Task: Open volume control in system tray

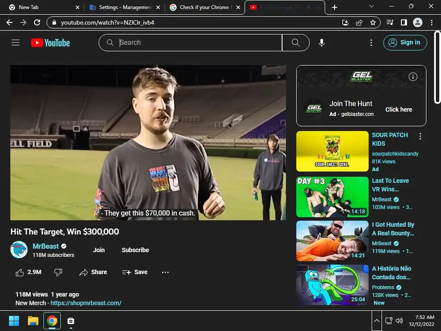Action: coord(399,321)
